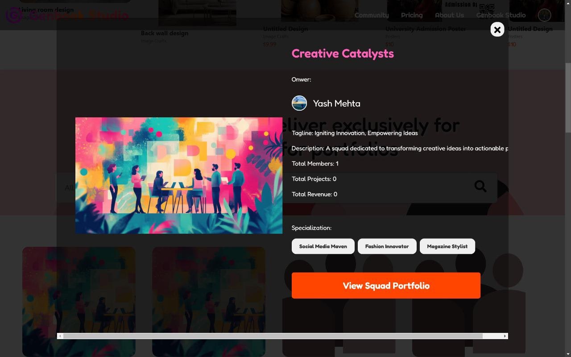The width and height of the screenshot is (571, 357).
Task: Select the Fashion Innovator specialization chip
Action: 387,246
